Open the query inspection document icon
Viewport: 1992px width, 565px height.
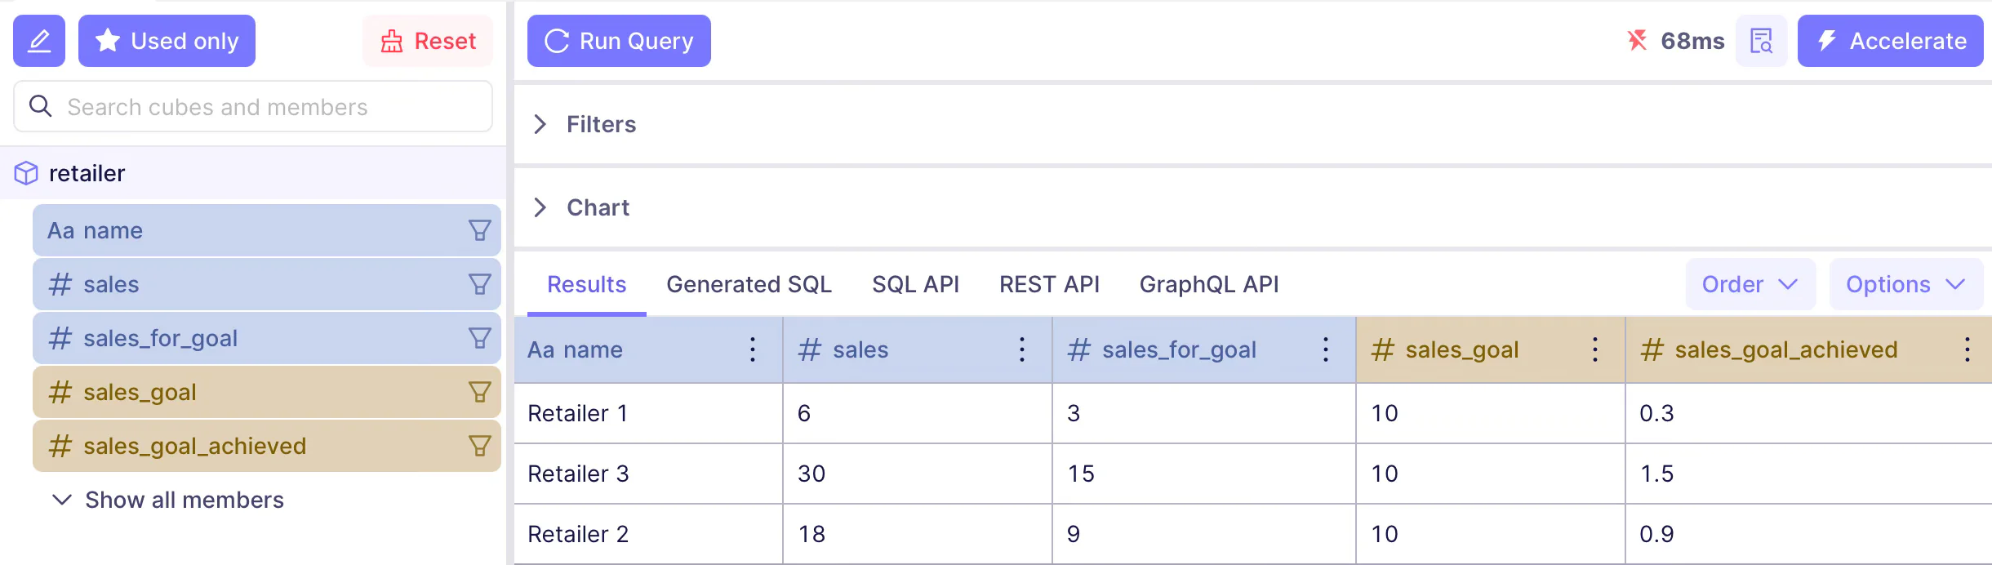coord(1761,41)
